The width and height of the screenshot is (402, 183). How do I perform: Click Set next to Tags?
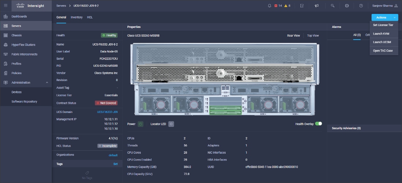tap(116, 164)
